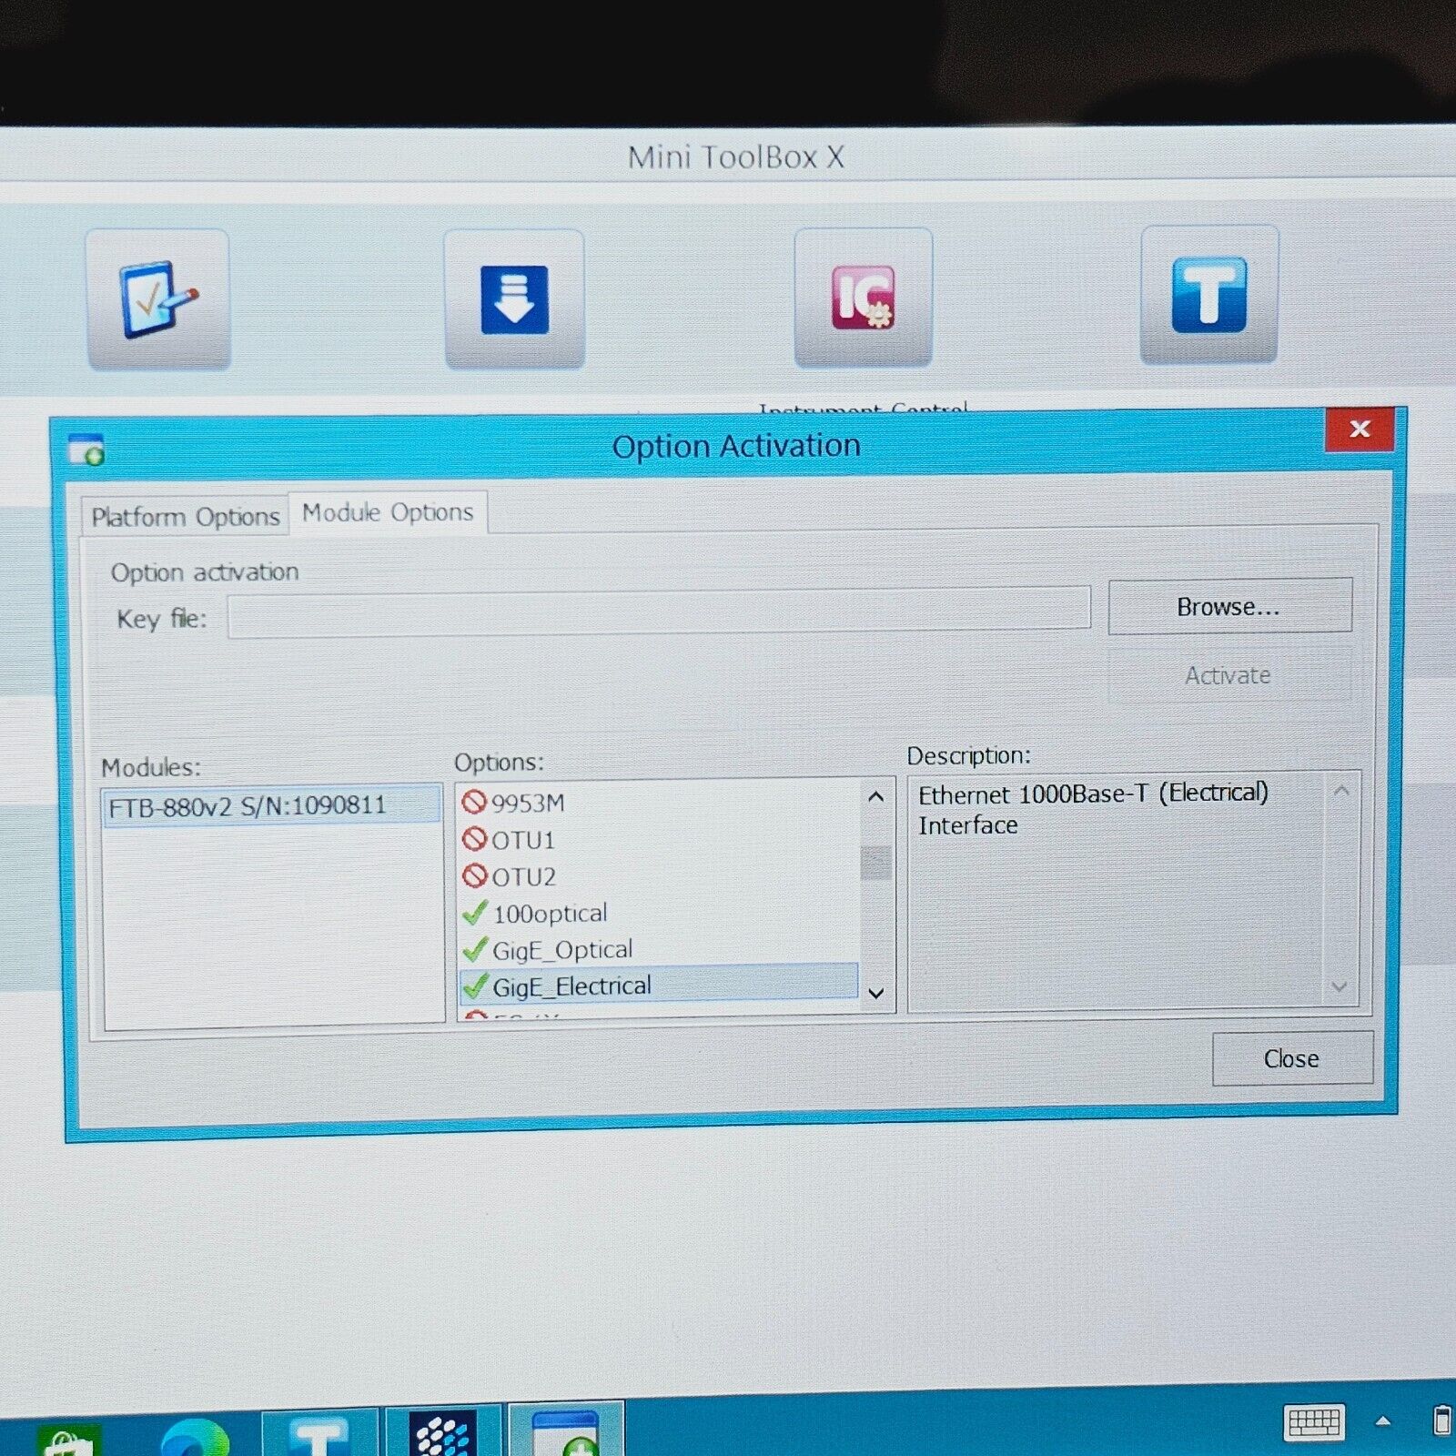Click the Options list scrollbar thumb

tap(875, 863)
